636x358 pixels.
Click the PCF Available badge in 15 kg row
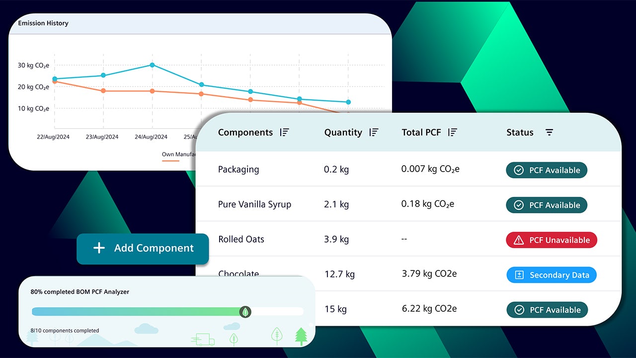click(547, 310)
